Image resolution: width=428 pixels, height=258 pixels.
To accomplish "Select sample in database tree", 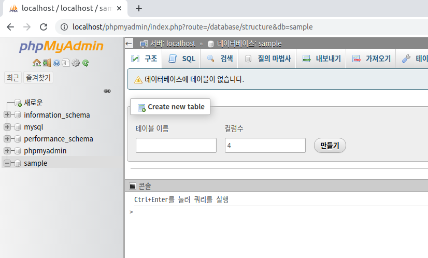I will [x=35, y=163].
